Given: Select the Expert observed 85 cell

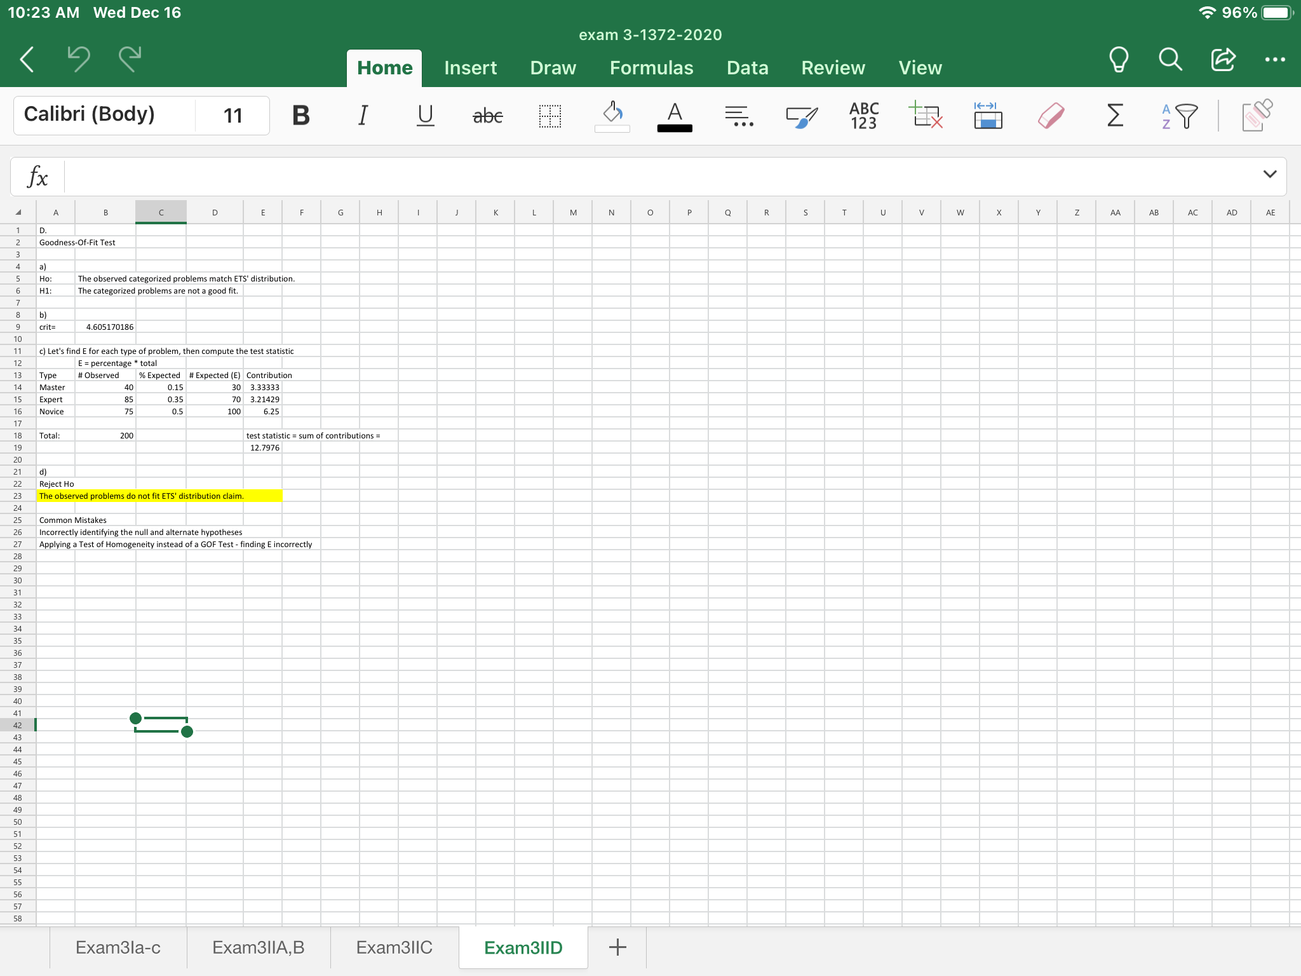Looking at the screenshot, I should (105, 399).
